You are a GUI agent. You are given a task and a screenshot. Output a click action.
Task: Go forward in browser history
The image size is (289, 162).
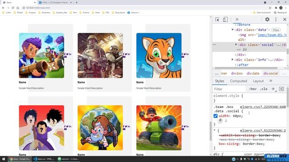8,8
